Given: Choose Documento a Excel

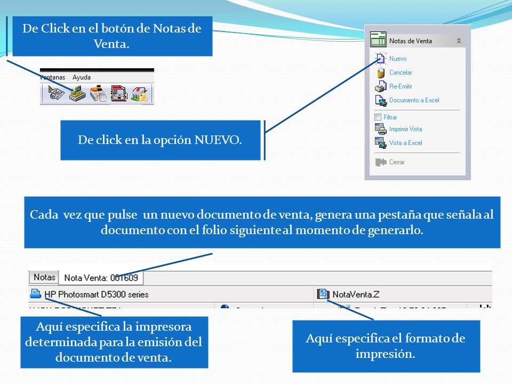Looking at the screenshot, I should tap(414, 100).
